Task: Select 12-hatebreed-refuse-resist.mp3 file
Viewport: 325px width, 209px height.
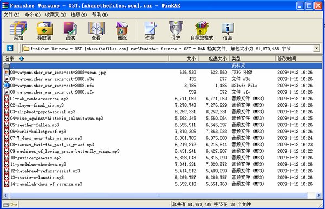Action: pyautogui.click(x=45, y=171)
